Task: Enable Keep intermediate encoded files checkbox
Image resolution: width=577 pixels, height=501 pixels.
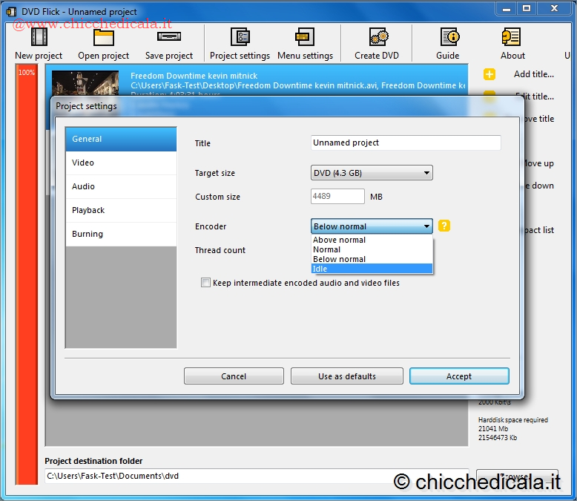Action: pyautogui.click(x=205, y=283)
